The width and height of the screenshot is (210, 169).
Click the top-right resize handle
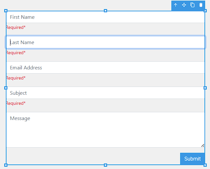point(205,11)
